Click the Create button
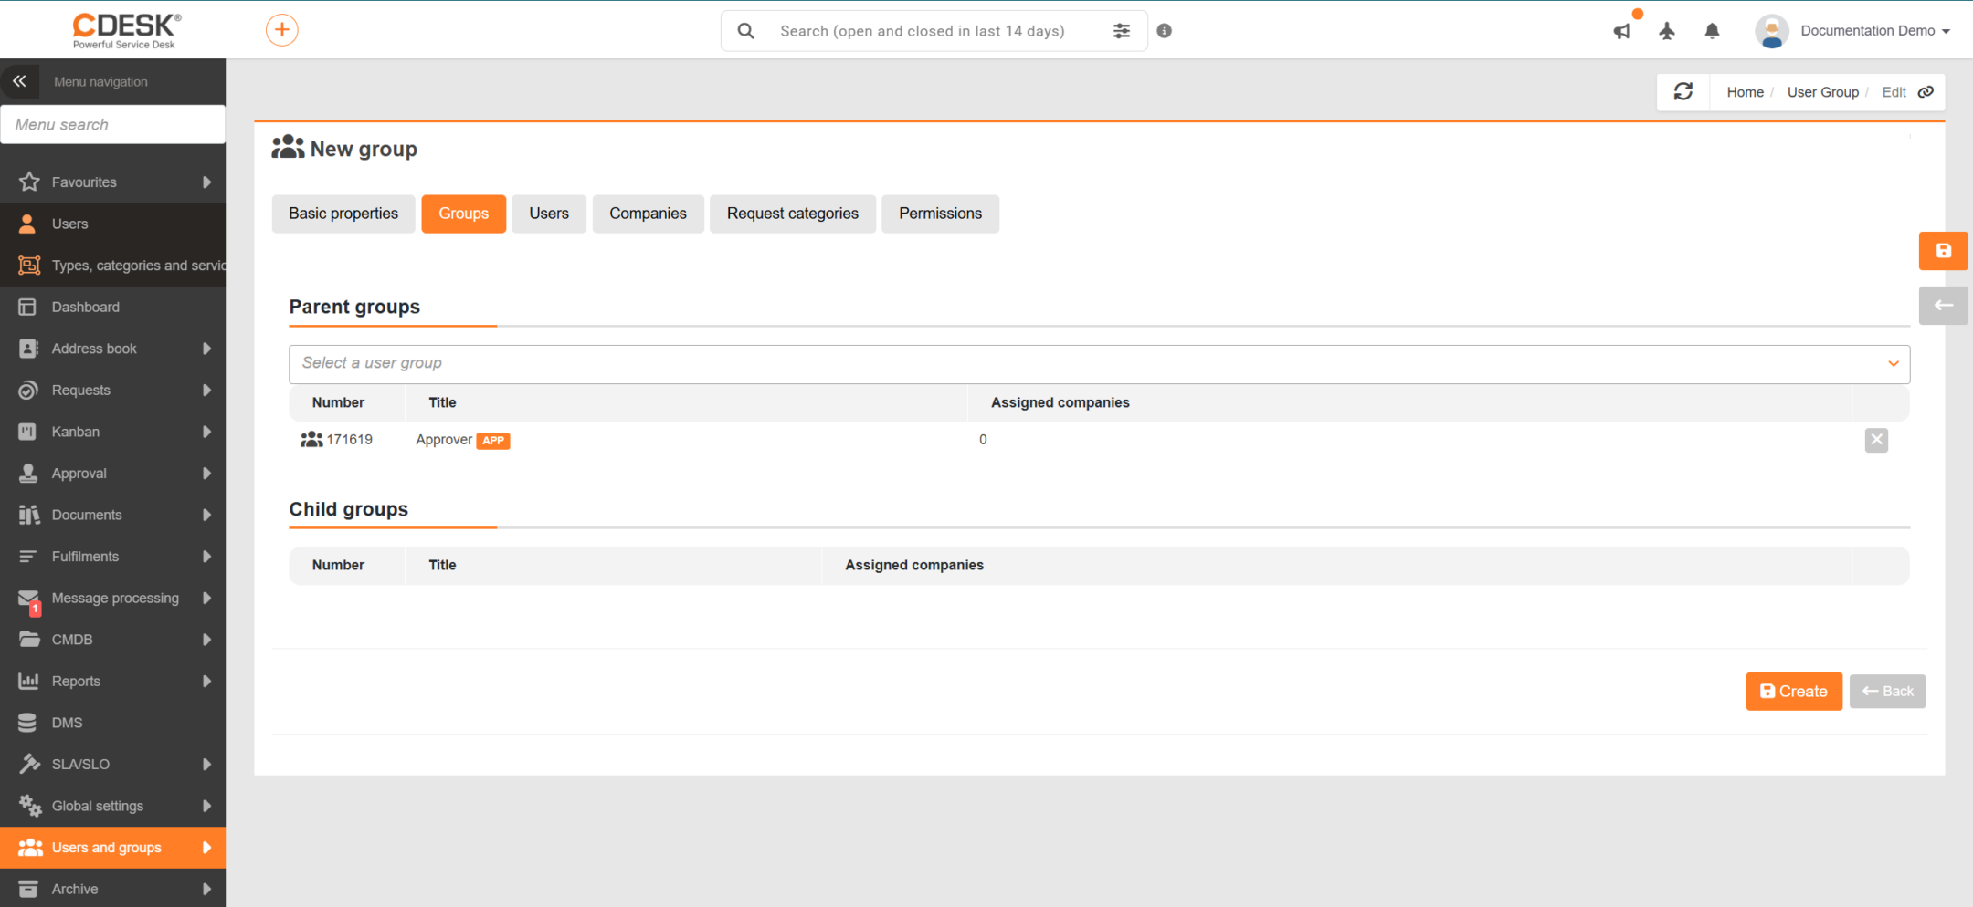The width and height of the screenshot is (1973, 907). click(x=1793, y=692)
